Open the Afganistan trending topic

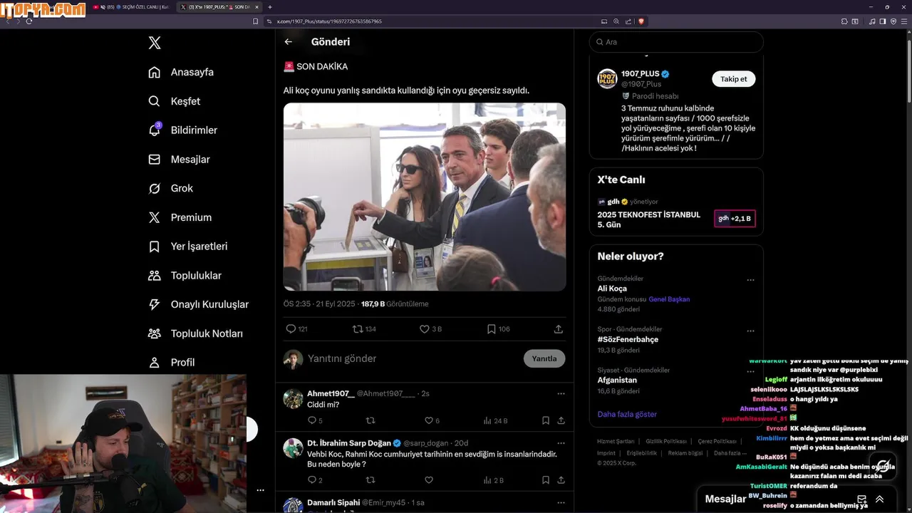(x=617, y=380)
